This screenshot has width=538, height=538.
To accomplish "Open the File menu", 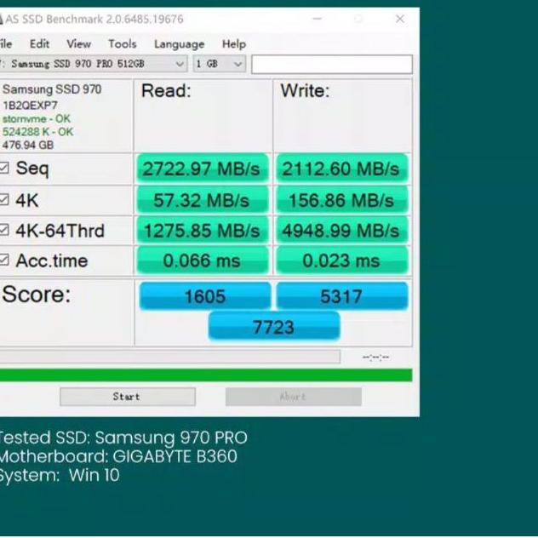I will click(x=5, y=44).
